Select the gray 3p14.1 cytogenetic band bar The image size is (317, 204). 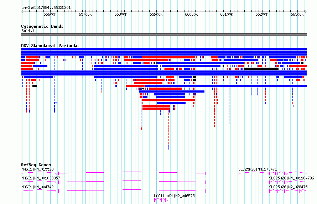point(164,35)
